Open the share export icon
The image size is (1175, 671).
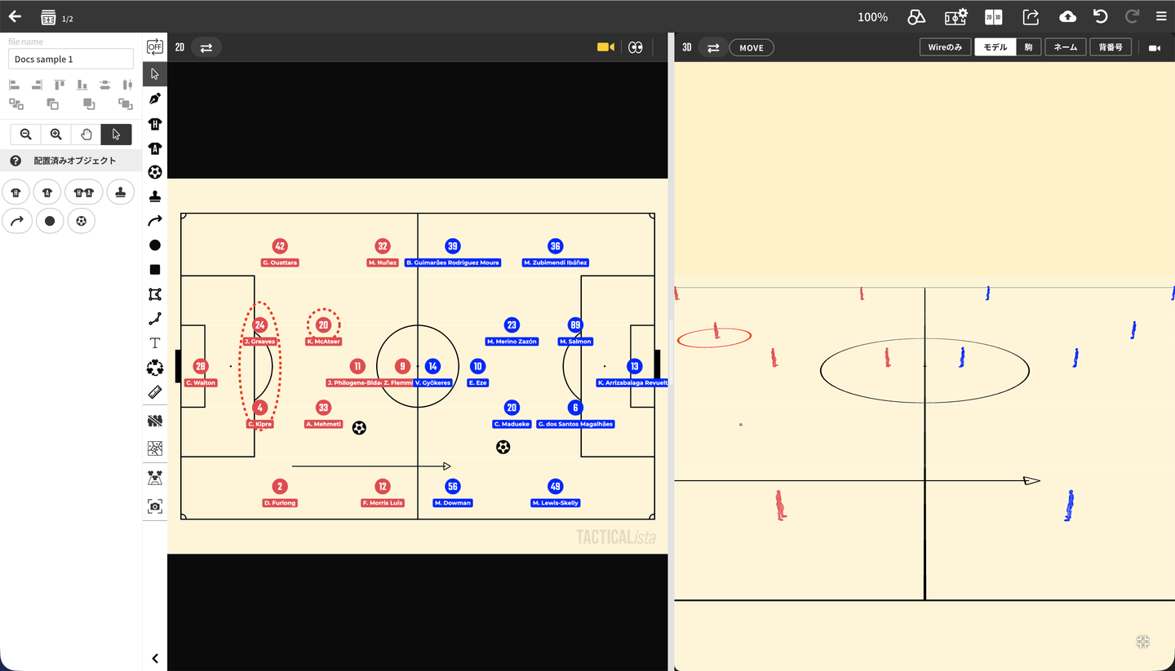pos(1031,16)
